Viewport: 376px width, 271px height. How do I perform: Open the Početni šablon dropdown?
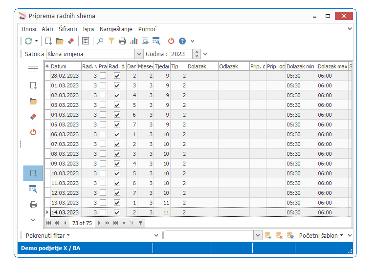pyautogui.click(x=321, y=236)
